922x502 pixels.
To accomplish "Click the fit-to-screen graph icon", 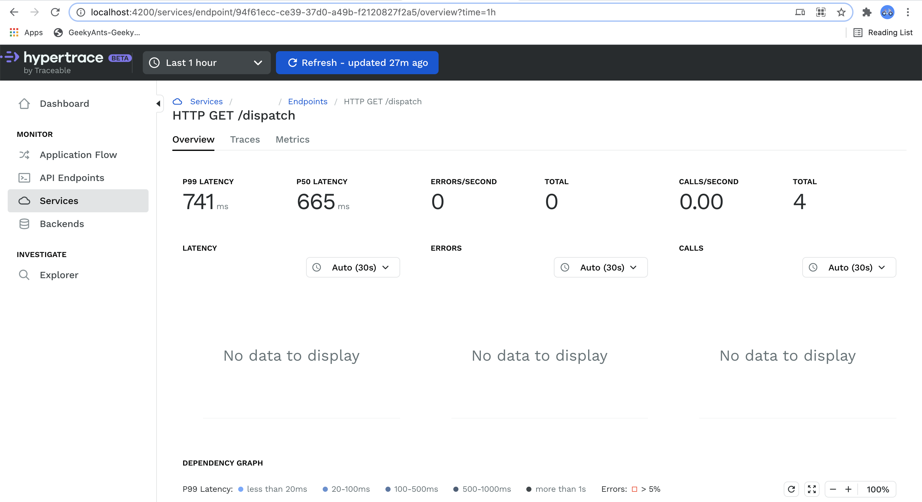I will (812, 489).
